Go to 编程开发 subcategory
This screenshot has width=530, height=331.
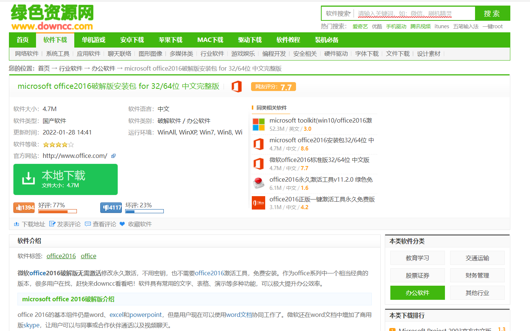274,54
